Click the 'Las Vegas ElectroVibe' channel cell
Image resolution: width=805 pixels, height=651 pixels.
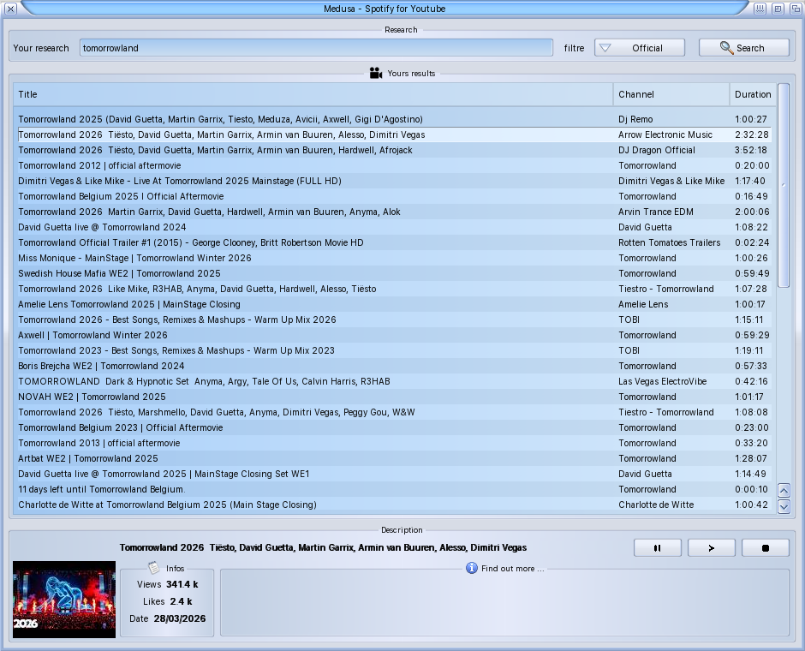click(662, 381)
